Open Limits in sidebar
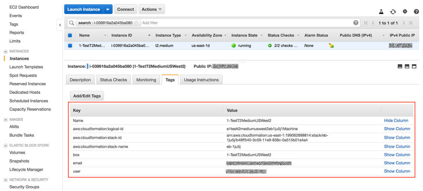The width and height of the screenshot is (423, 191). [x=15, y=41]
